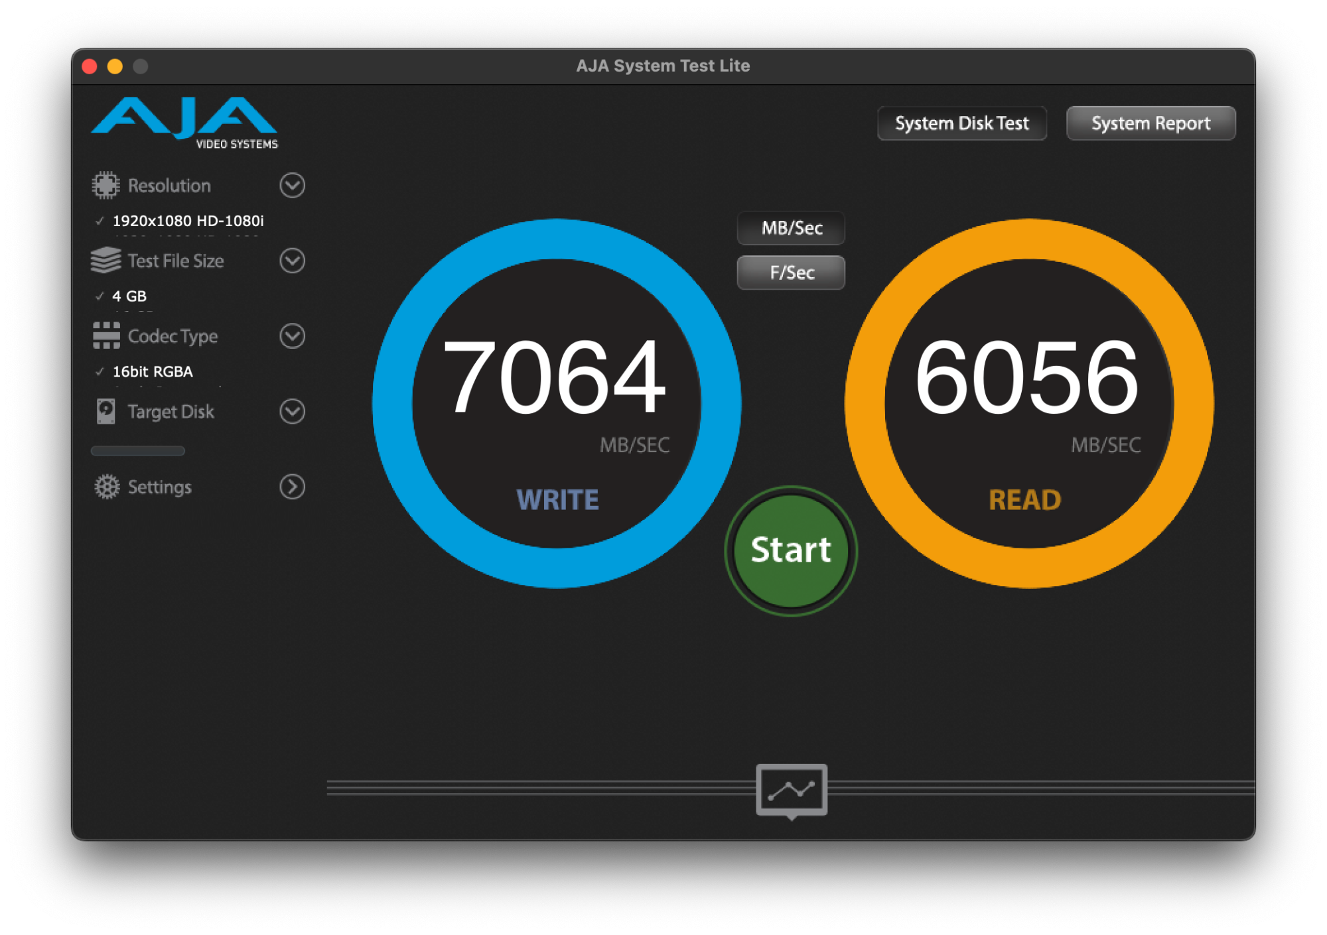Expand the Test File Size dropdown
Viewport: 1327px width, 935px height.
point(292,261)
